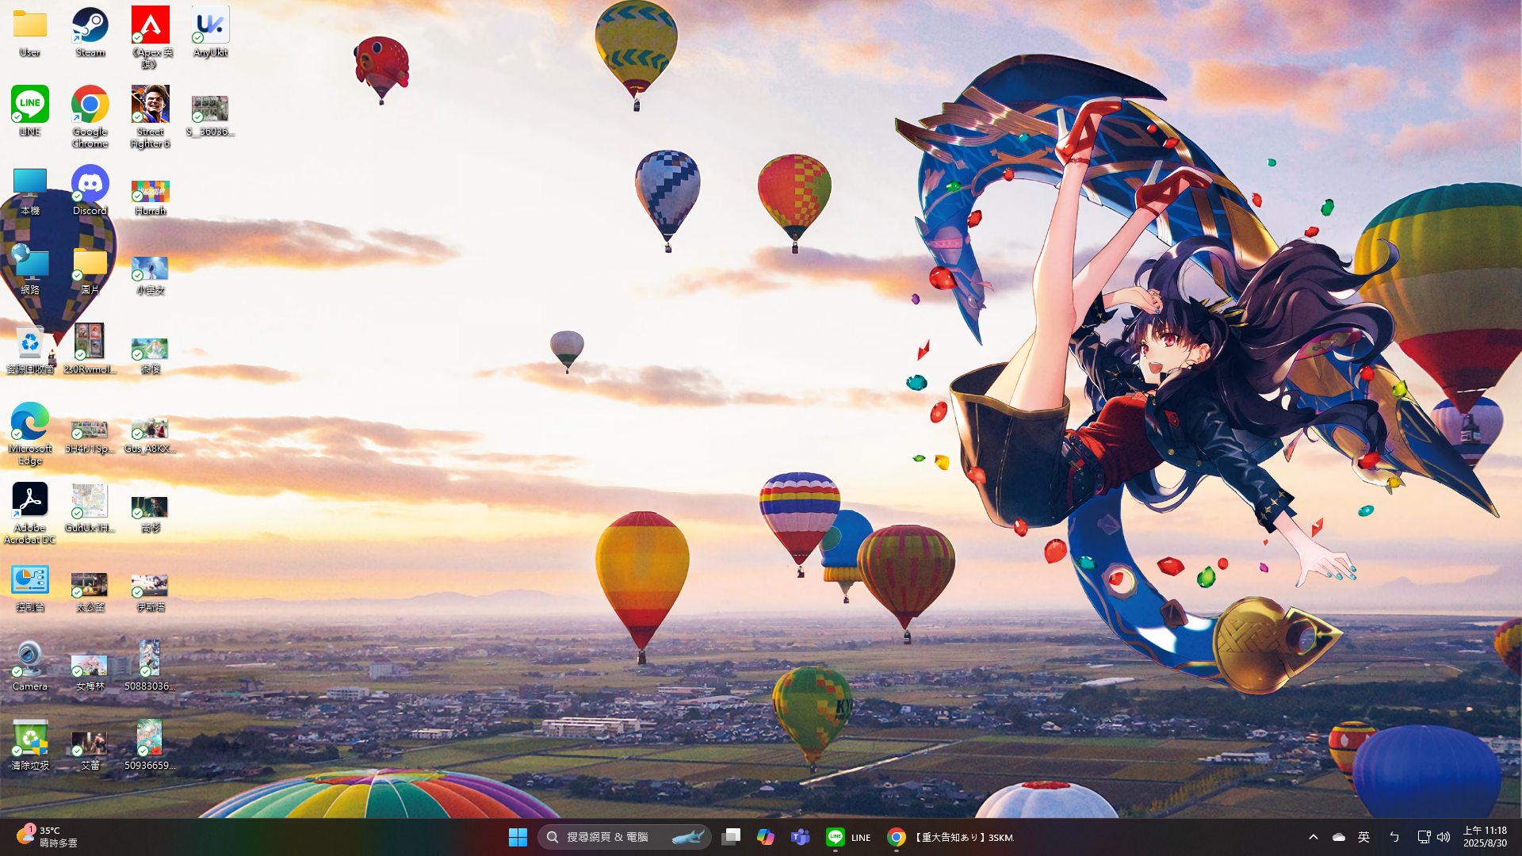The height and width of the screenshot is (856, 1522).
Task: Open the 35°C weather widget
Action: click(48, 837)
